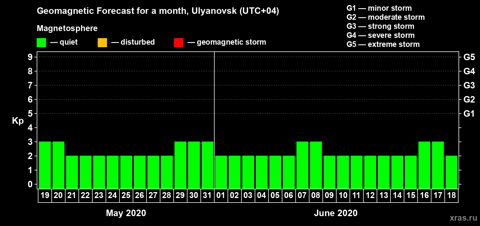Click the date cell 27 in May
Viewport: 480px width, 226px height.
coord(153,195)
